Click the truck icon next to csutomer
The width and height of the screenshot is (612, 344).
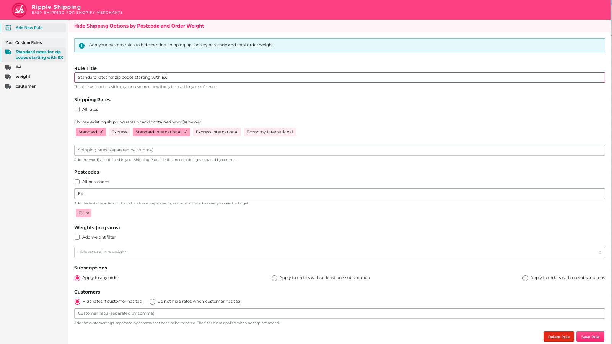[8, 86]
